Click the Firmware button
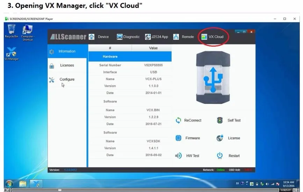Viewport: 303px width, 192px height. coord(188,138)
